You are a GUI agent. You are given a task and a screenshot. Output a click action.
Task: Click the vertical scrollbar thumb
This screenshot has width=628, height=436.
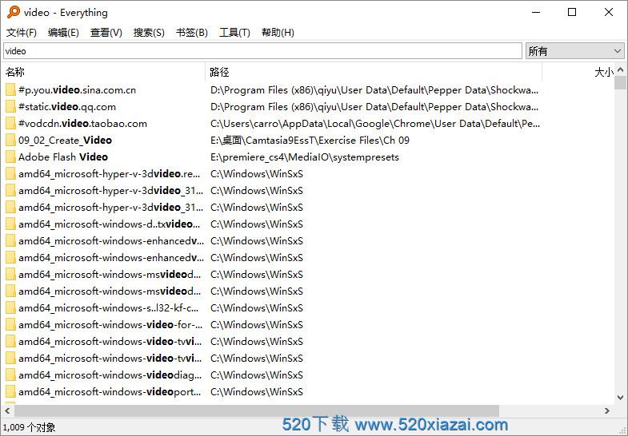tap(620, 83)
